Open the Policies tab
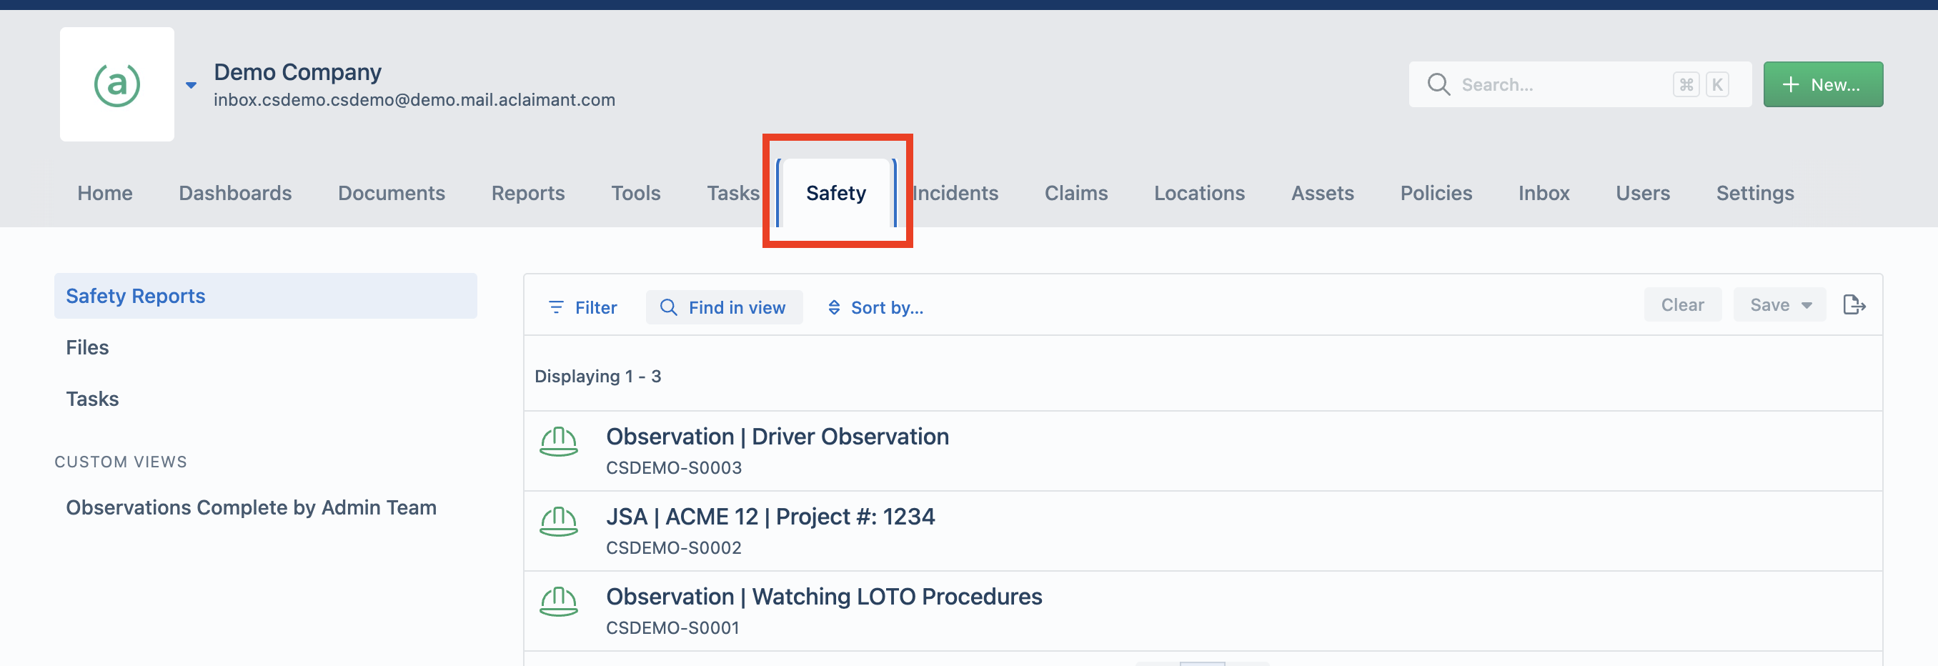The width and height of the screenshot is (1938, 666). coord(1436,194)
